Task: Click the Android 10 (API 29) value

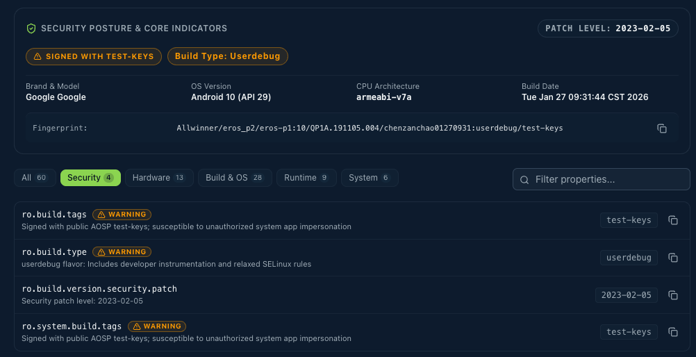Action: [x=231, y=97]
